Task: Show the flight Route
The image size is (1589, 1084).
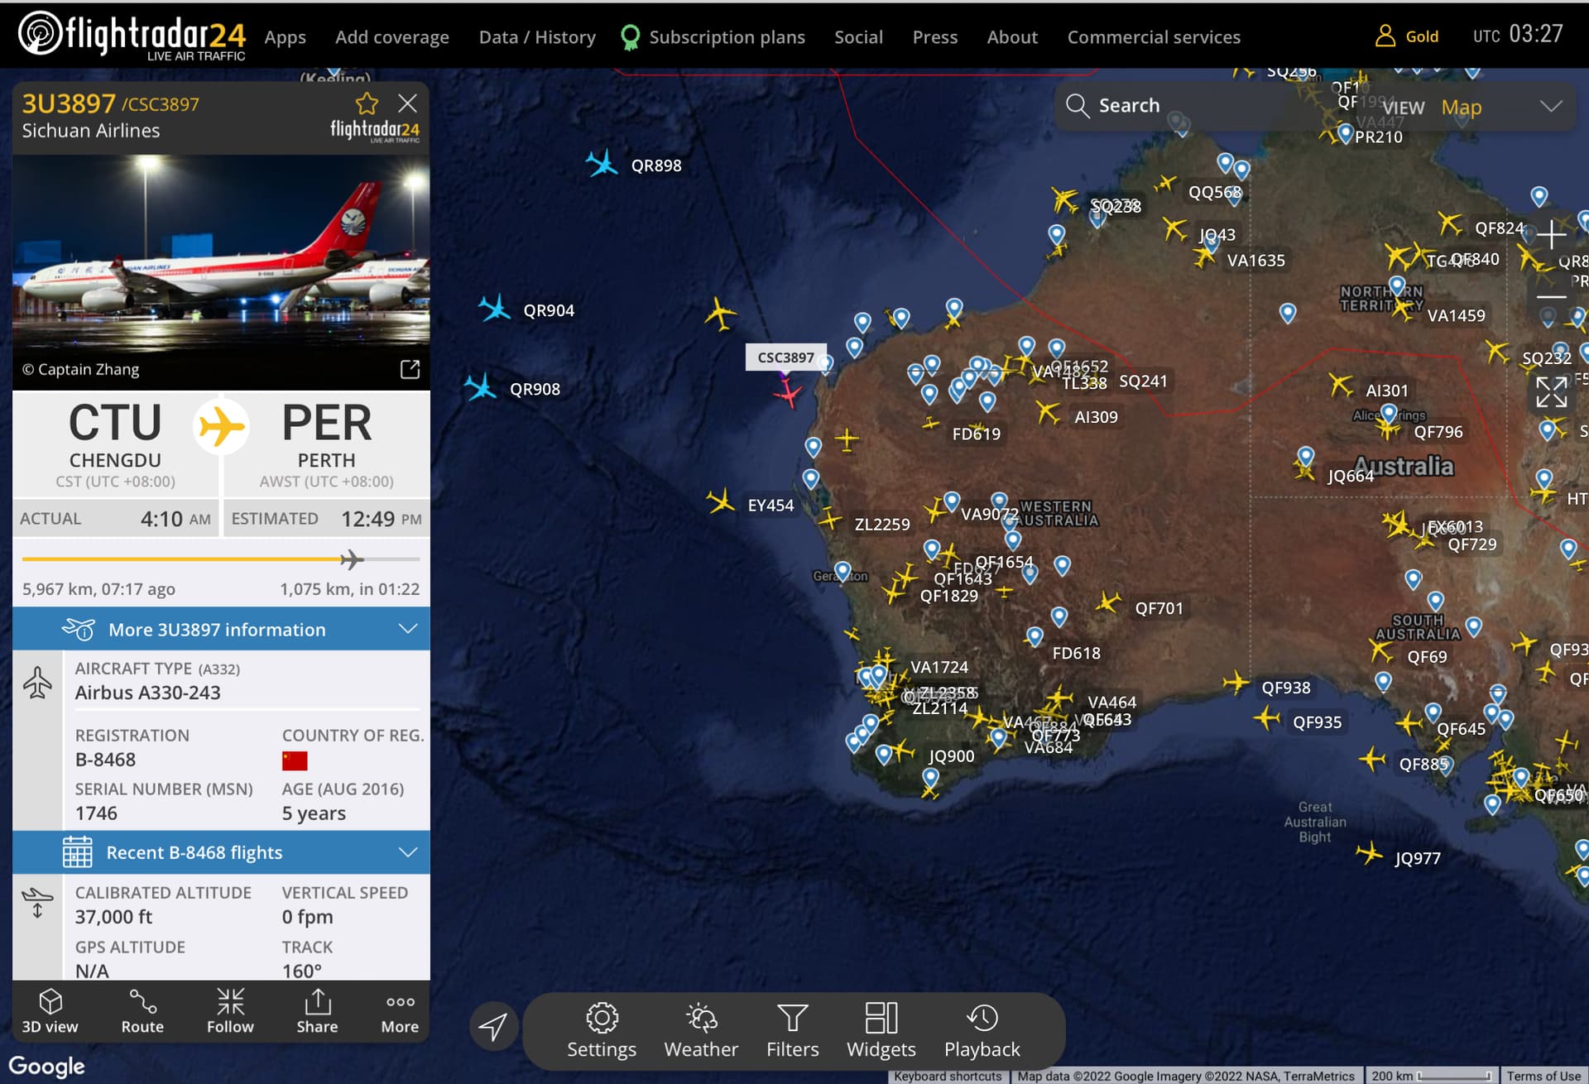Action: [142, 1010]
